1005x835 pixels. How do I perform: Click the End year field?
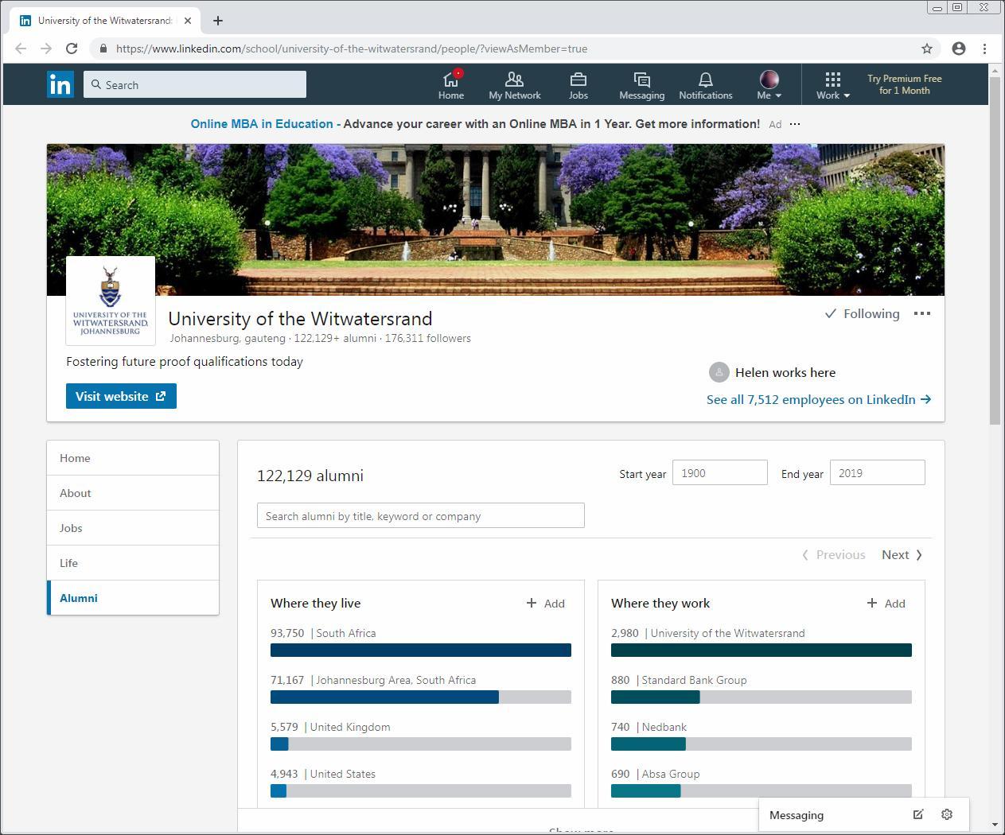(x=878, y=473)
